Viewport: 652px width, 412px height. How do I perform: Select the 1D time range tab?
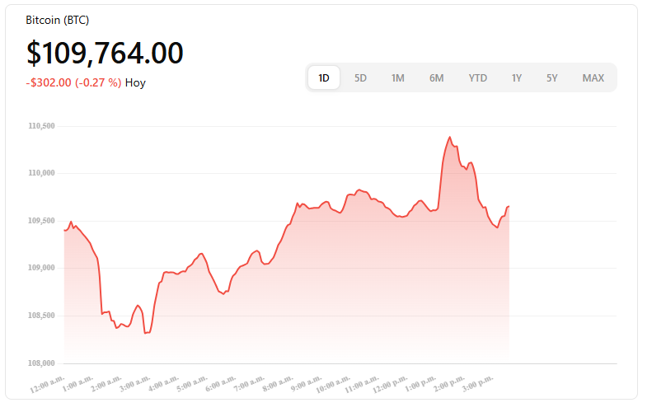point(324,78)
